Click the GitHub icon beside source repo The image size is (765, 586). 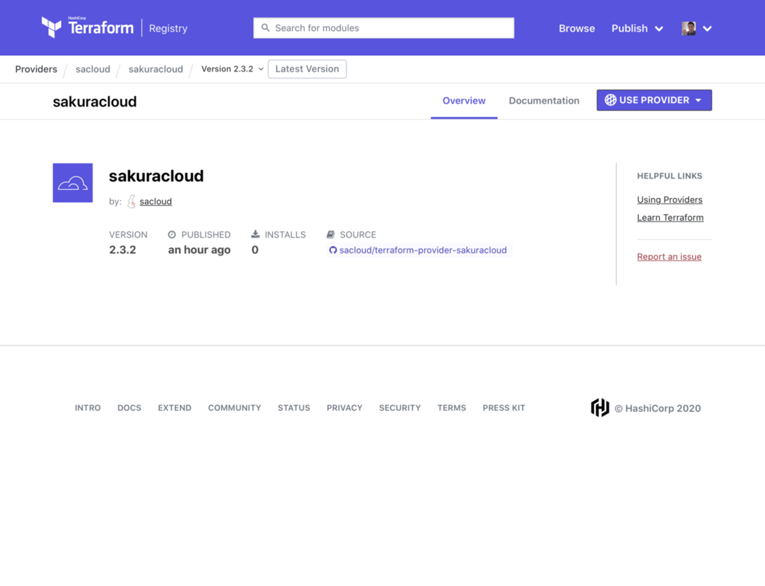coord(333,250)
